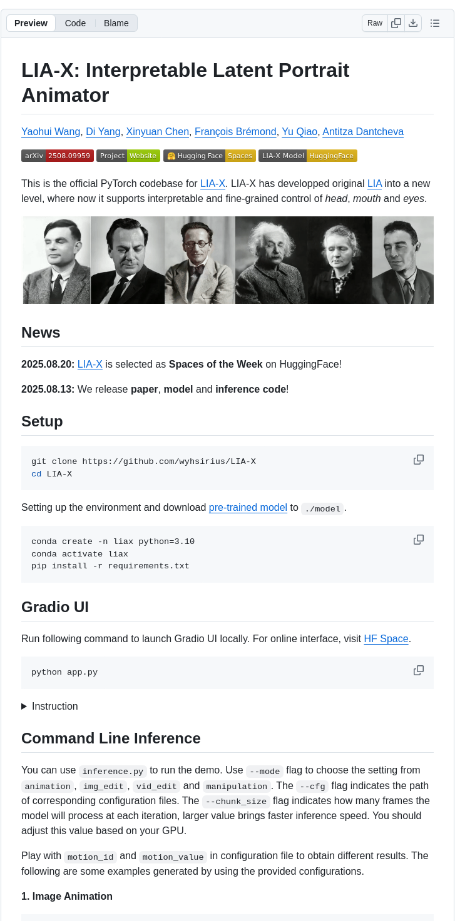This screenshot has width=455, height=921.
Task: Open the LIA-X Model HuggingFace badge
Action: click(x=308, y=156)
